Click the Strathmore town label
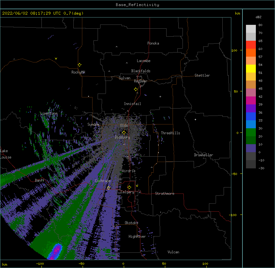 click(165, 194)
